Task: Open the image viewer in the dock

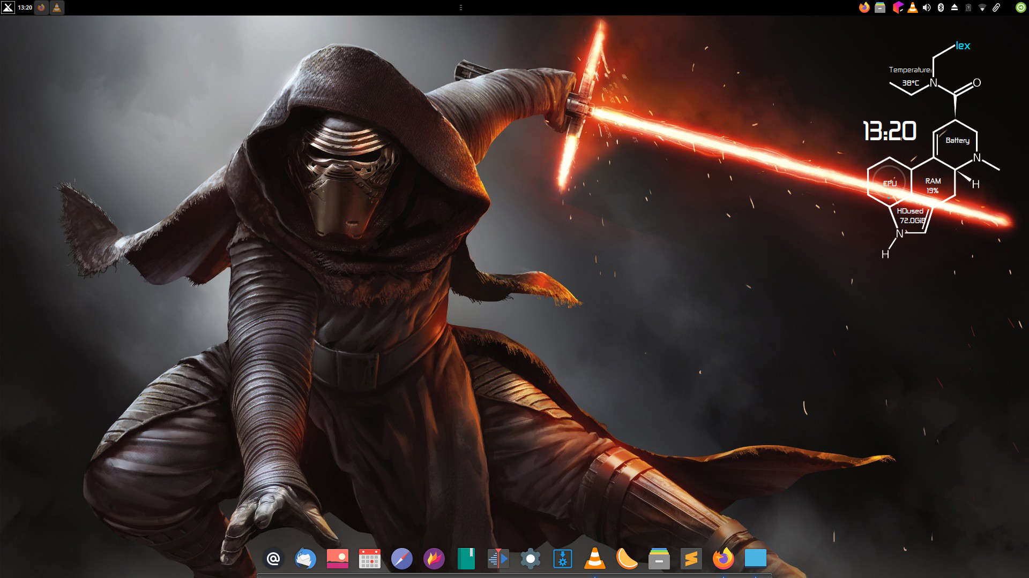Action: click(338, 559)
